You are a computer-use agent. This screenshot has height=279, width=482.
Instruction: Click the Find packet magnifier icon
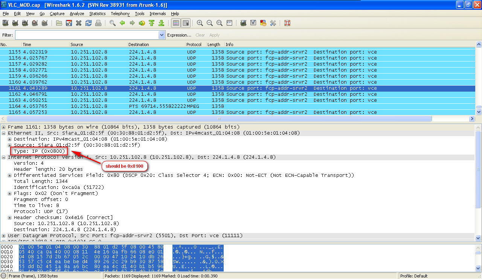point(112,23)
